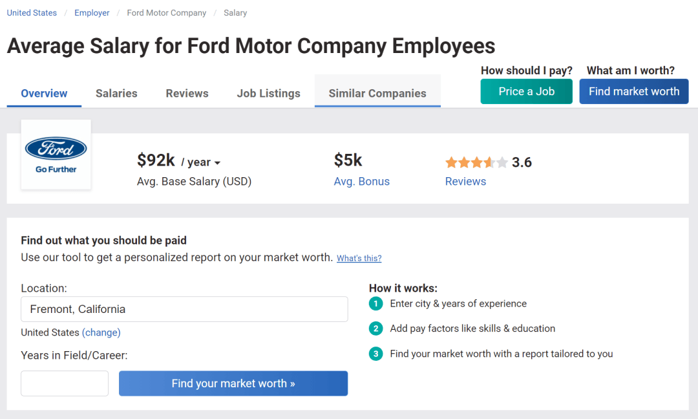Select the How it works: heading
The width and height of the screenshot is (698, 419).
coord(403,288)
